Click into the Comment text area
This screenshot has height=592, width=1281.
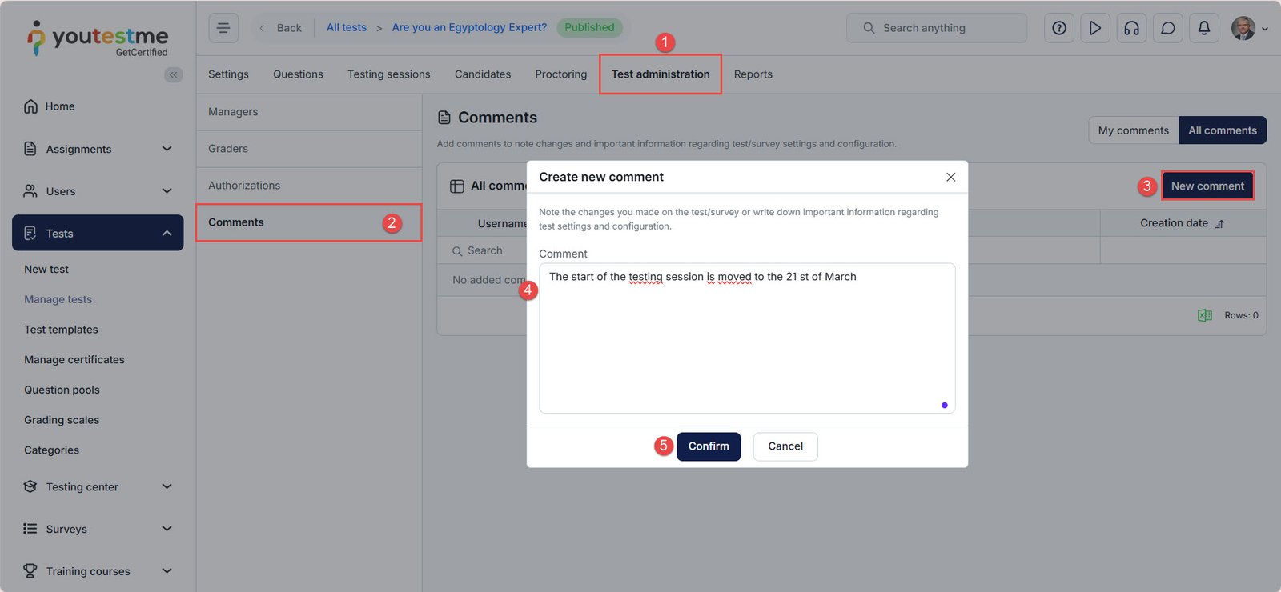pyautogui.click(x=746, y=344)
